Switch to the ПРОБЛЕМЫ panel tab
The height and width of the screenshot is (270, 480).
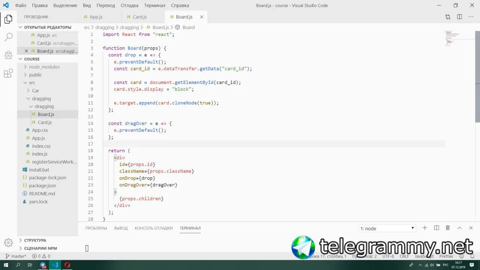[96, 228]
